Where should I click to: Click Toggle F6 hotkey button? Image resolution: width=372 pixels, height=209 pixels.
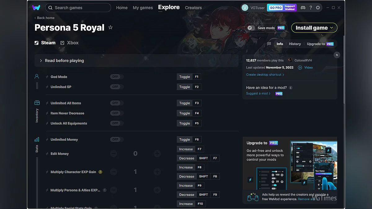[x=189, y=139]
